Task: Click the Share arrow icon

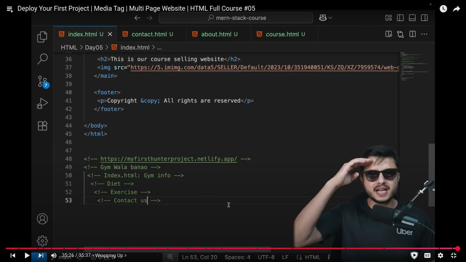Action: [456, 9]
